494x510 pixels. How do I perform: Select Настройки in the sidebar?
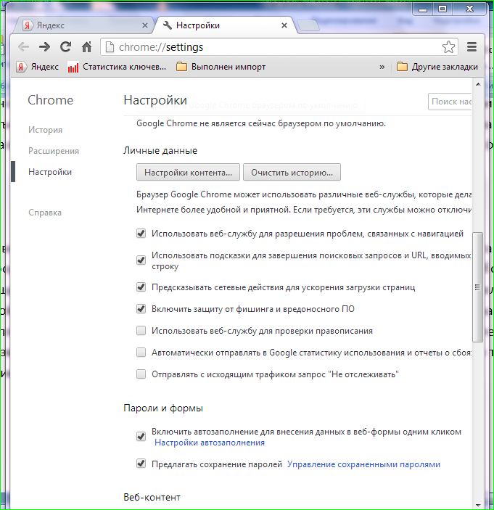click(50, 172)
